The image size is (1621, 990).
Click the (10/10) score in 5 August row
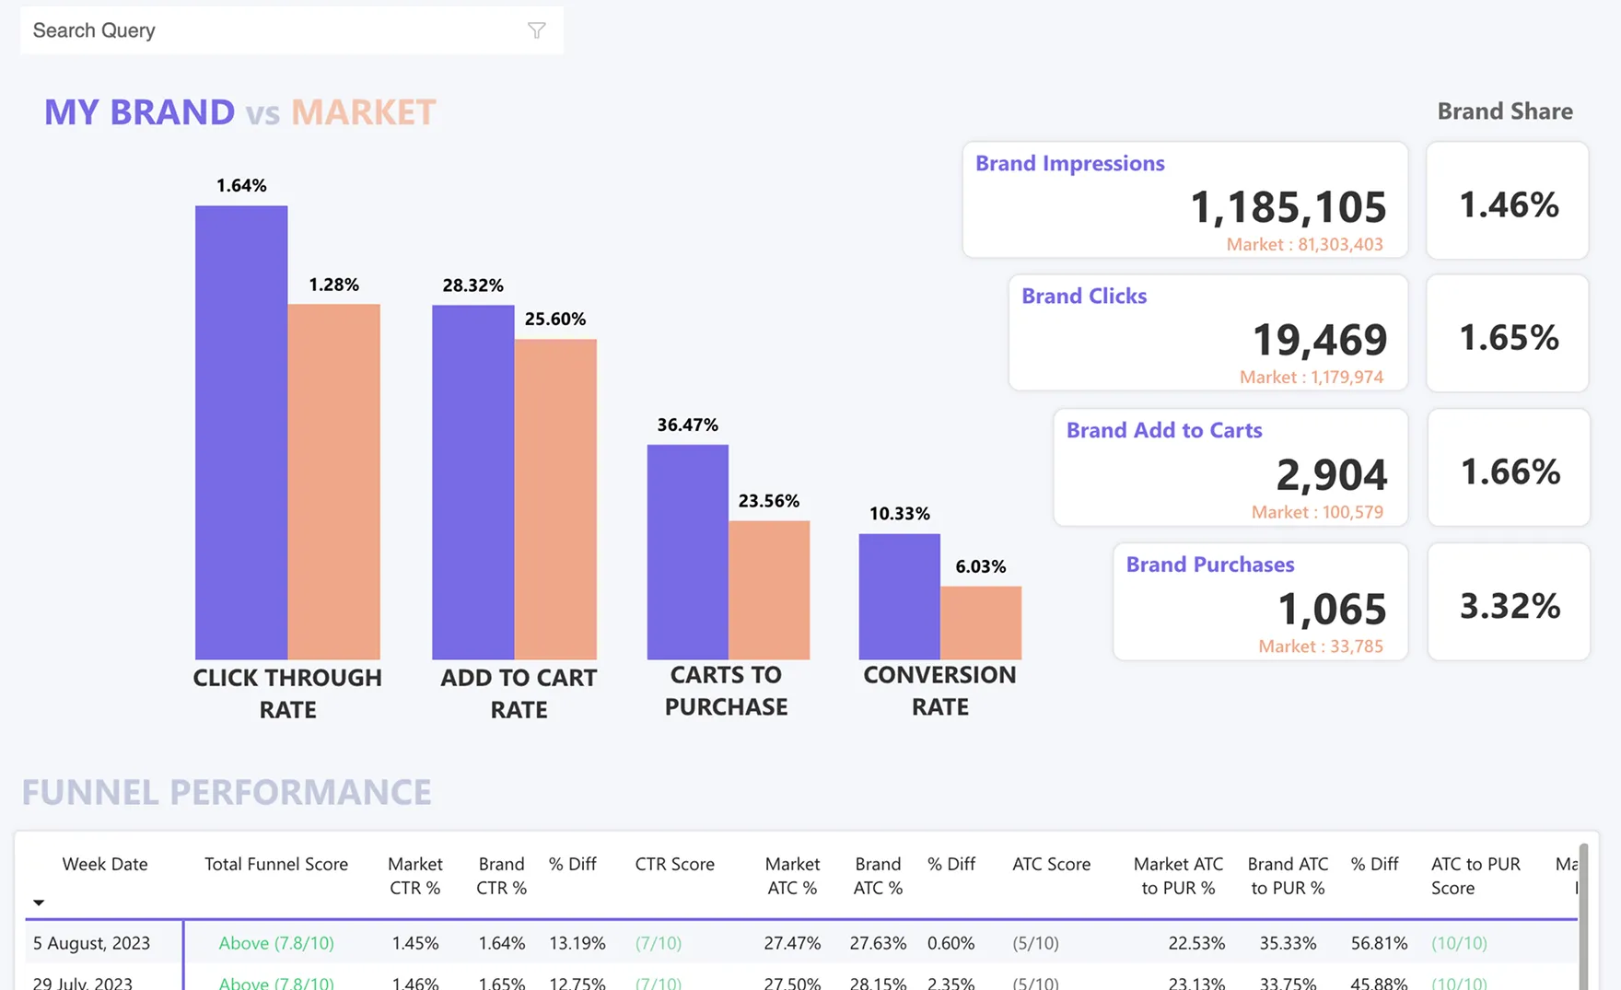coord(1459,943)
